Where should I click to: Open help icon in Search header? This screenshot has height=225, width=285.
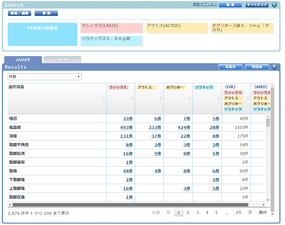274,5
